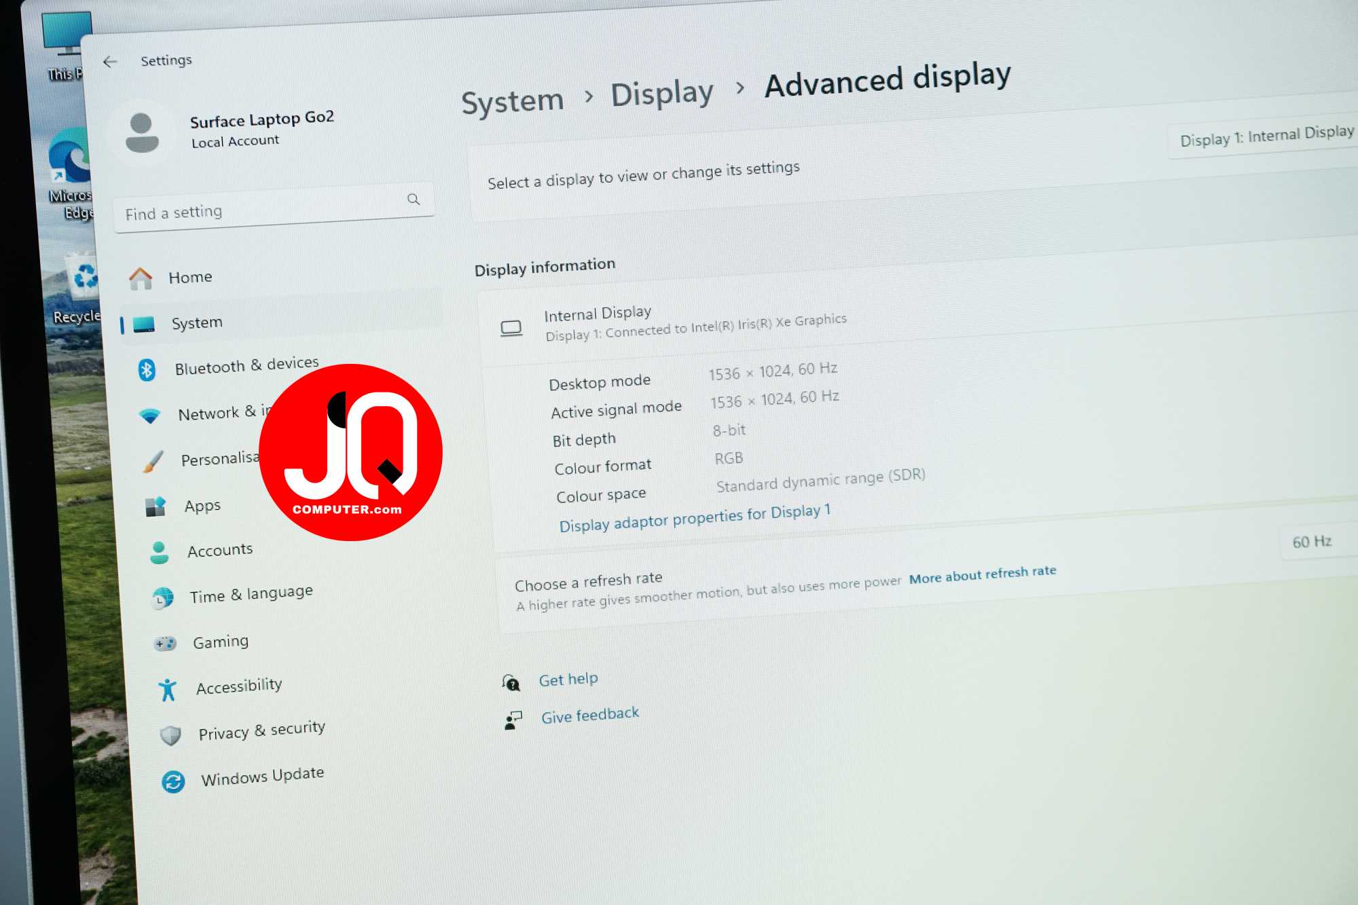Click the Bluetooth icon in sidebar
This screenshot has height=905, width=1358.
tap(147, 370)
